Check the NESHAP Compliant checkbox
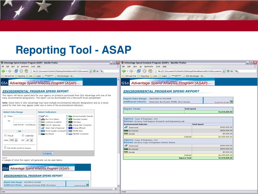Image resolution: width=258 pixels, height=194 pixels. (x=67, y=134)
